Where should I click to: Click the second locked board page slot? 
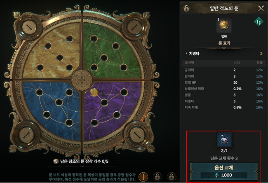tap(172, 177)
